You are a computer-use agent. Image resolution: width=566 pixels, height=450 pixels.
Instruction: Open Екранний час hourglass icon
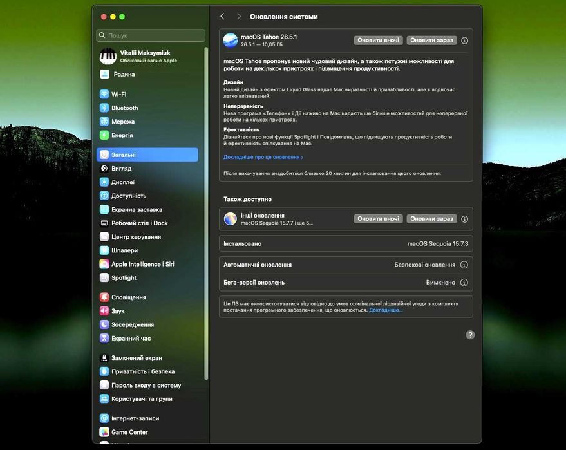coord(104,338)
